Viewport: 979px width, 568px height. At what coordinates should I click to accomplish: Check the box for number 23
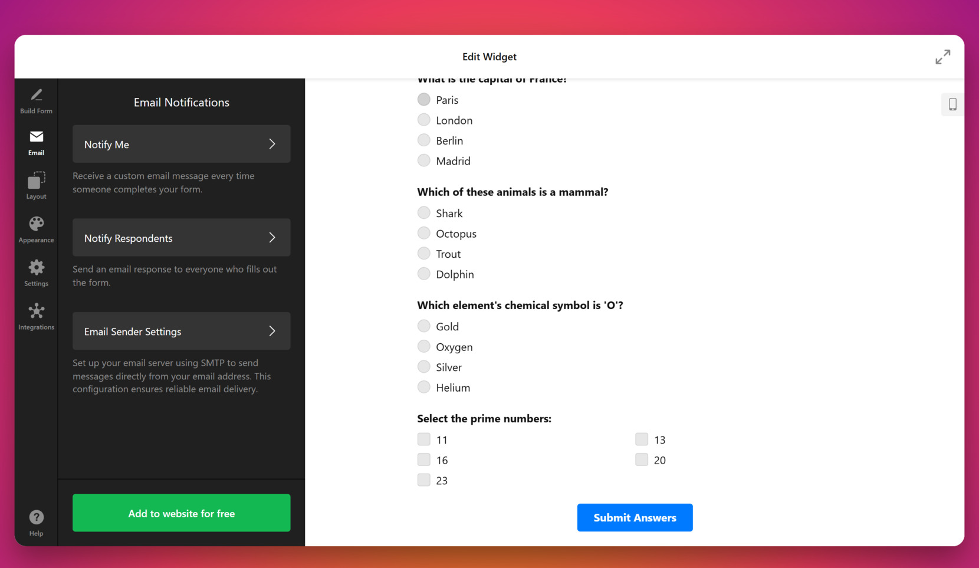tap(423, 480)
